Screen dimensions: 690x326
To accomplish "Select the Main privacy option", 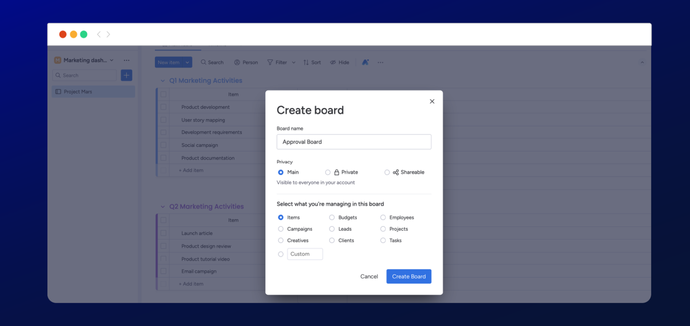I will click(x=281, y=172).
